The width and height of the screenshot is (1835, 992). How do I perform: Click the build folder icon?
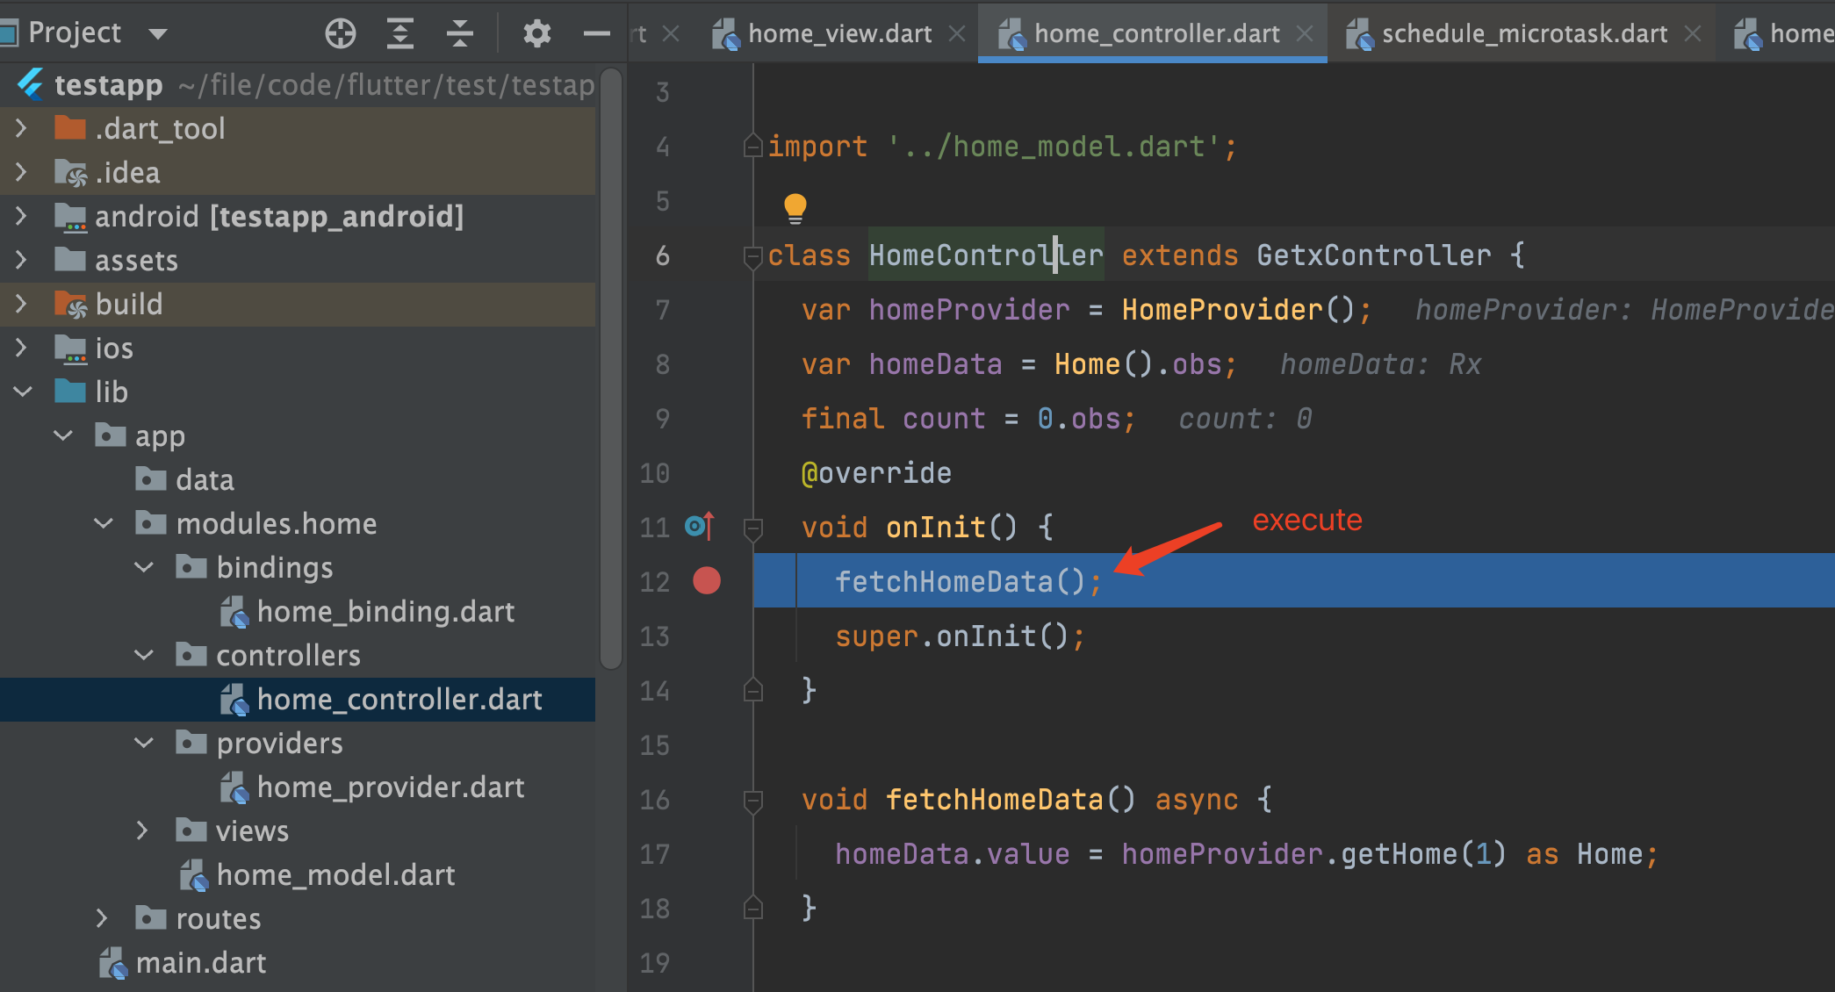pyautogui.click(x=70, y=304)
